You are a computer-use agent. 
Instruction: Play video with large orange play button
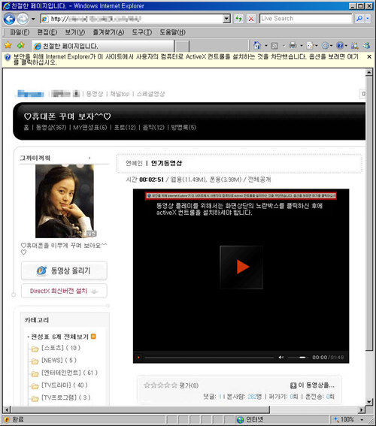pos(241,267)
